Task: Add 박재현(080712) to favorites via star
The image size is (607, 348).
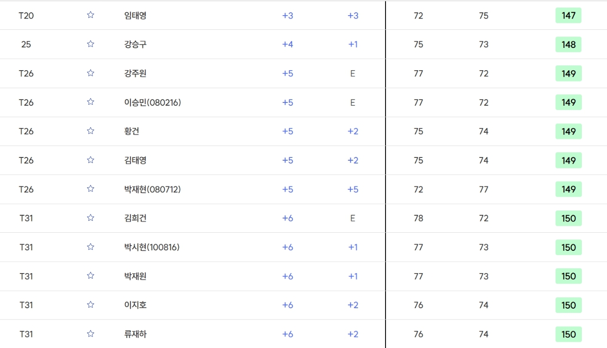Action: (91, 189)
